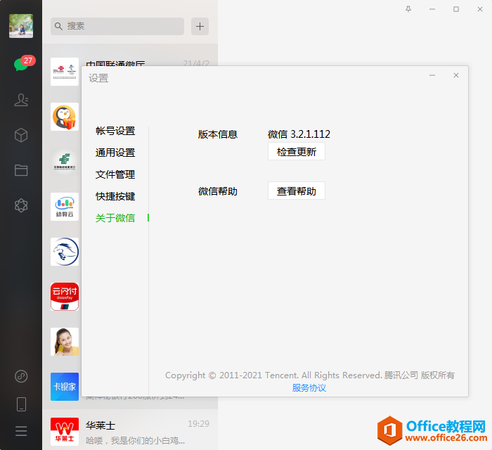Image resolution: width=492 pixels, height=450 pixels.
Task: Click the plus button to start group chat
Action: [200, 26]
